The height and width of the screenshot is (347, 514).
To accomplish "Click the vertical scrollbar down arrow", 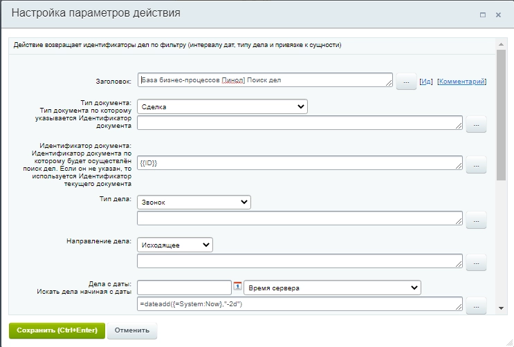I will pyautogui.click(x=501, y=307).
